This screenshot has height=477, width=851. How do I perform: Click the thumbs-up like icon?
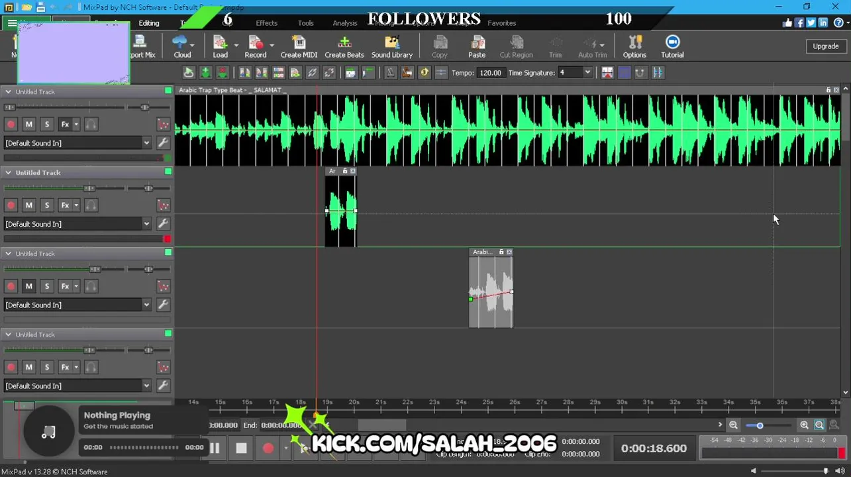pos(787,23)
